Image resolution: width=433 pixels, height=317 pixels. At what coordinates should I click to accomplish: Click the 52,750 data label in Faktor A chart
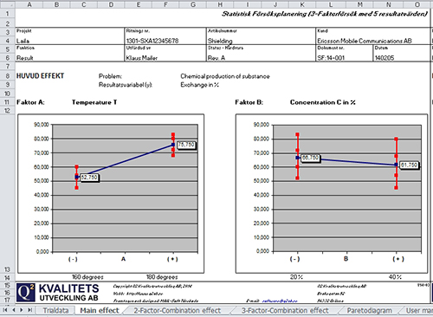[89, 178]
